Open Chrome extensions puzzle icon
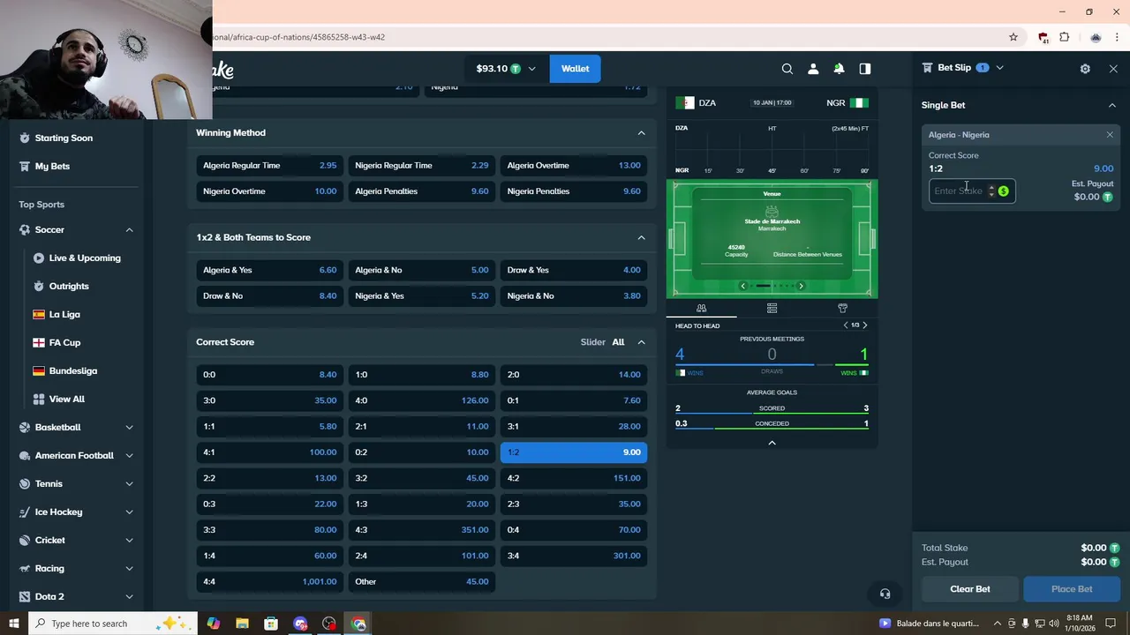Screen dimensions: 1130x635 [1064, 37]
